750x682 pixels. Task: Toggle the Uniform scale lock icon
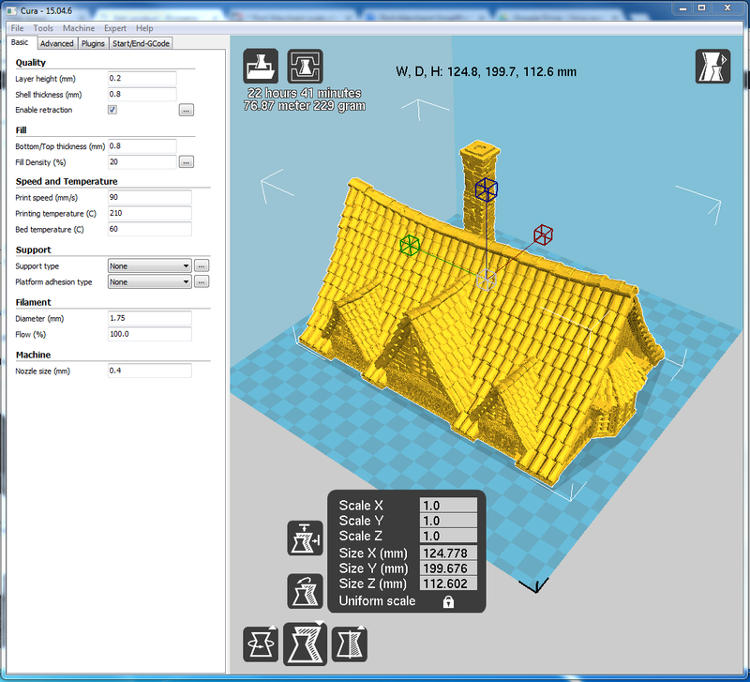[448, 601]
